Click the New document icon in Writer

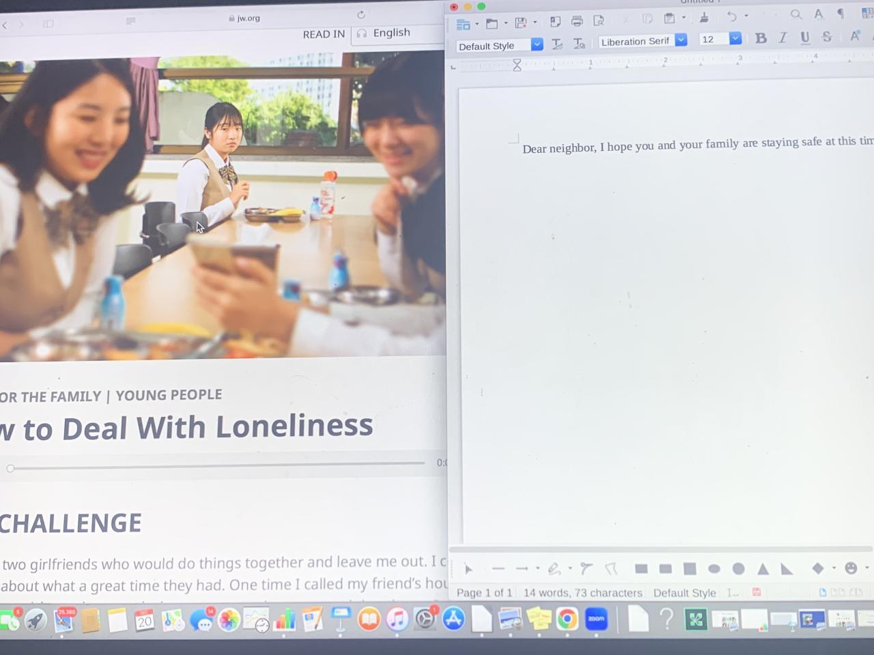(463, 24)
